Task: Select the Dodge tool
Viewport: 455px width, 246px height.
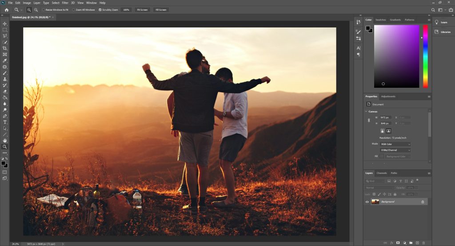Action: click(x=4, y=110)
